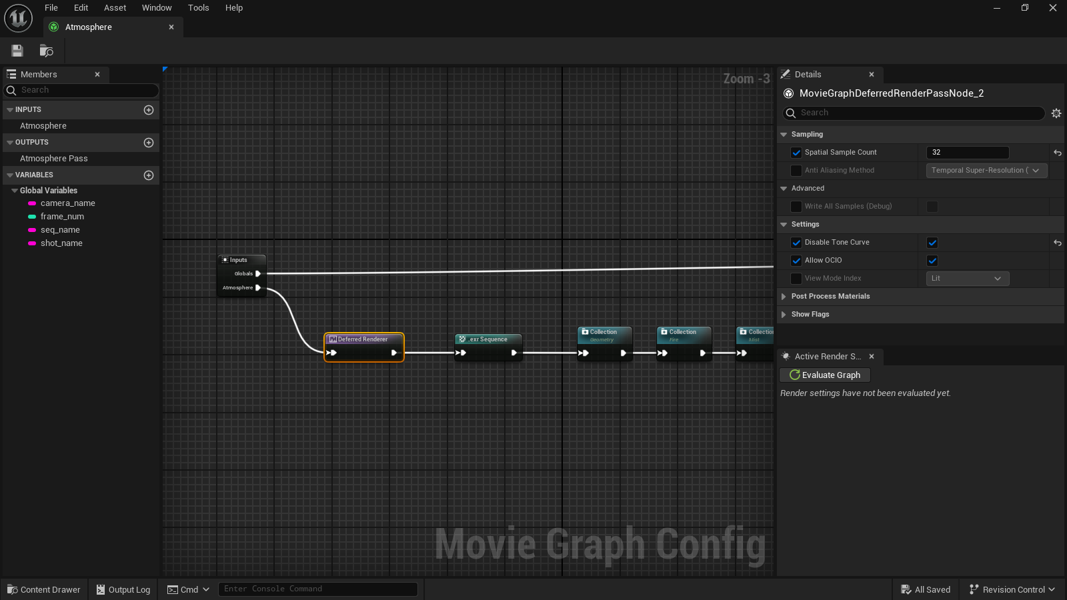This screenshot has height=600, width=1067.
Task: Toggle Allow OCIO override checkbox
Action: click(796, 261)
